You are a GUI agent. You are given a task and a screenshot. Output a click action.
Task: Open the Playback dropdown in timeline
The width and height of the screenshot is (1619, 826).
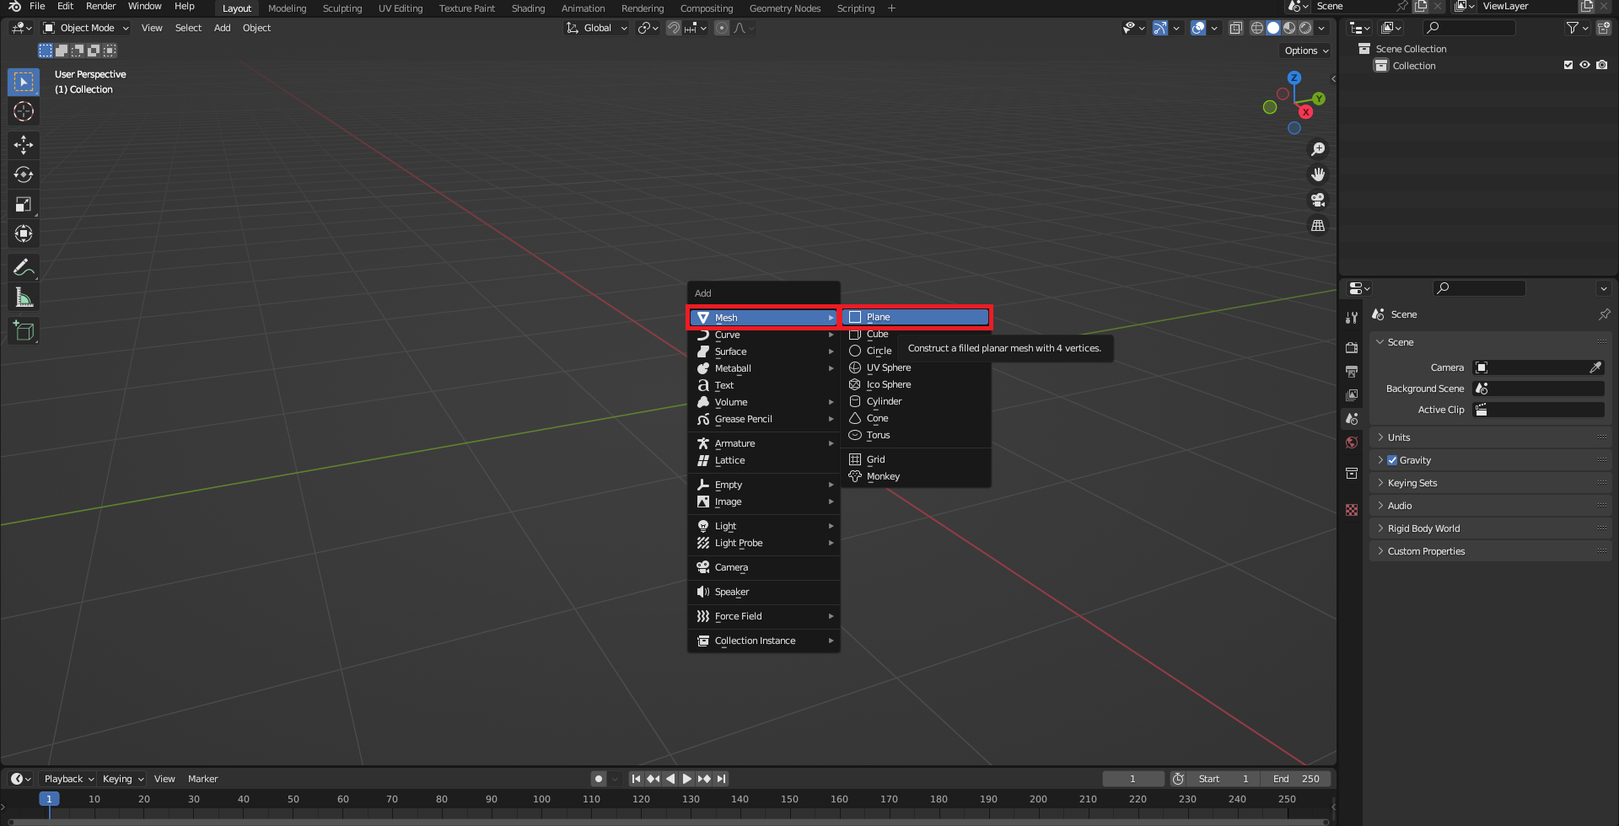(x=68, y=779)
